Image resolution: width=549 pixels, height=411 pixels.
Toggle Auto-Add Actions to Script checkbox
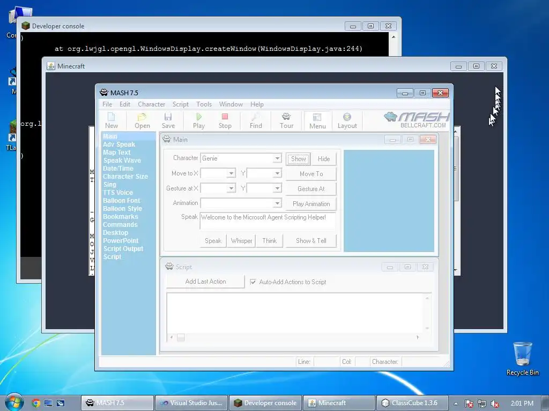tap(253, 281)
